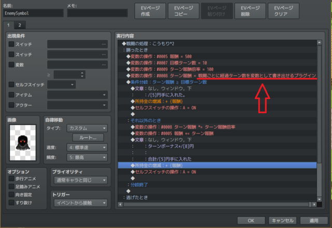Toggle the すり抜け option
This screenshot has height=228, width=332.
click(x=11, y=203)
